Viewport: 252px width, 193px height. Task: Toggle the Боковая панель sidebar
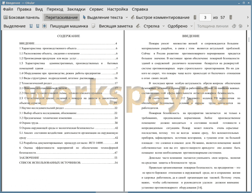tap(21, 18)
